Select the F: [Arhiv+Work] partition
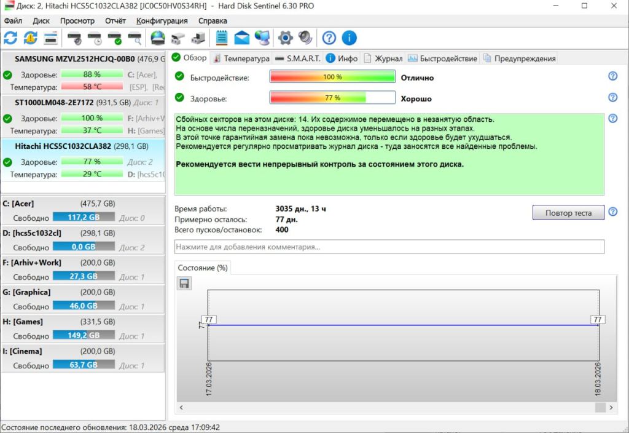Screen dimensions: 629x433 coord(83,269)
